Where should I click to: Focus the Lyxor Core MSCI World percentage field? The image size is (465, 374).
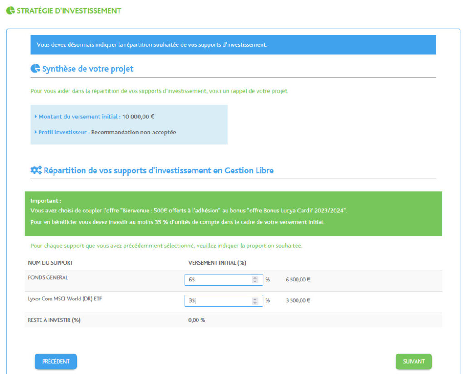coord(223,300)
